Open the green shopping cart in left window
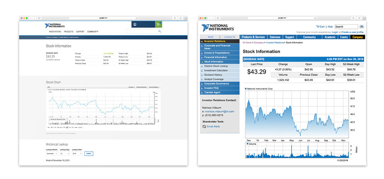This screenshot has width=384, height=179. coord(158,24)
